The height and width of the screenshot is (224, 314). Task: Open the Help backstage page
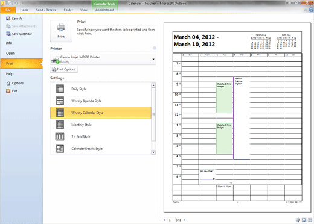coord(10,74)
